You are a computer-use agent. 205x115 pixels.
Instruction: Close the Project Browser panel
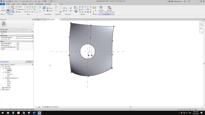click(x=32, y=65)
